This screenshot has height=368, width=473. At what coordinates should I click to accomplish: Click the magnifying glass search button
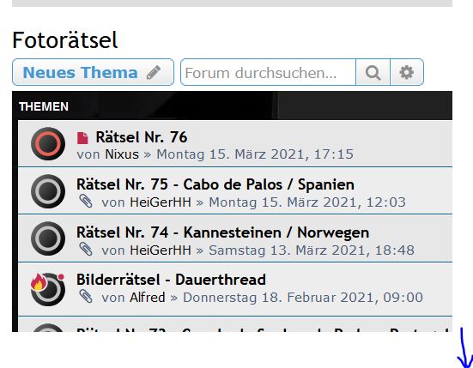click(x=373, y=72)
